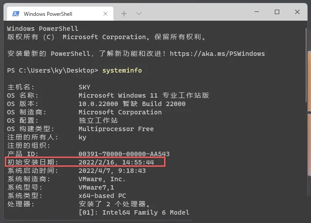Click the product ID 00391-70000-00000-AA543
The height and width of the screenshot is (223, 311).
point(124,154)
